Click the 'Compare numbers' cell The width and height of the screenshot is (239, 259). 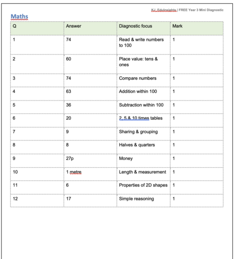tap(143, 80)
